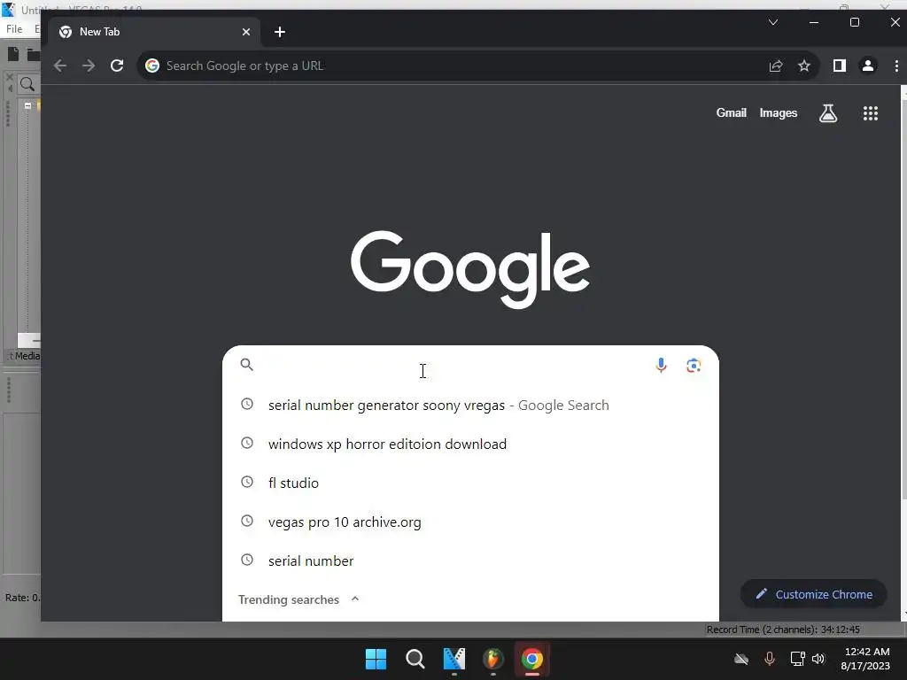Click the tray microphone icon
This screenshot has width=907, height=680.
770,659
